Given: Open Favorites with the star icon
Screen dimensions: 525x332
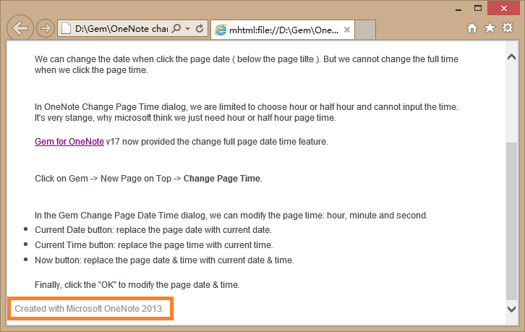Looking at the screenshot, I should [x=490, y=27].
